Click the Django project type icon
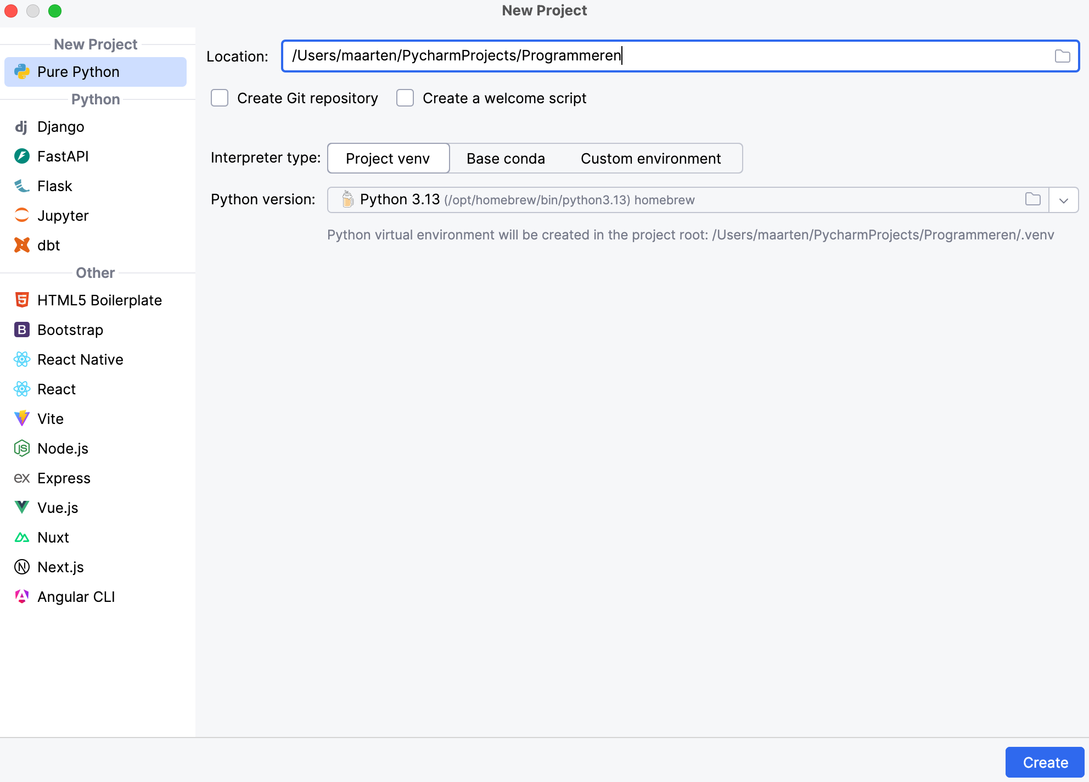1089x782 pixels. coord(21,127)
